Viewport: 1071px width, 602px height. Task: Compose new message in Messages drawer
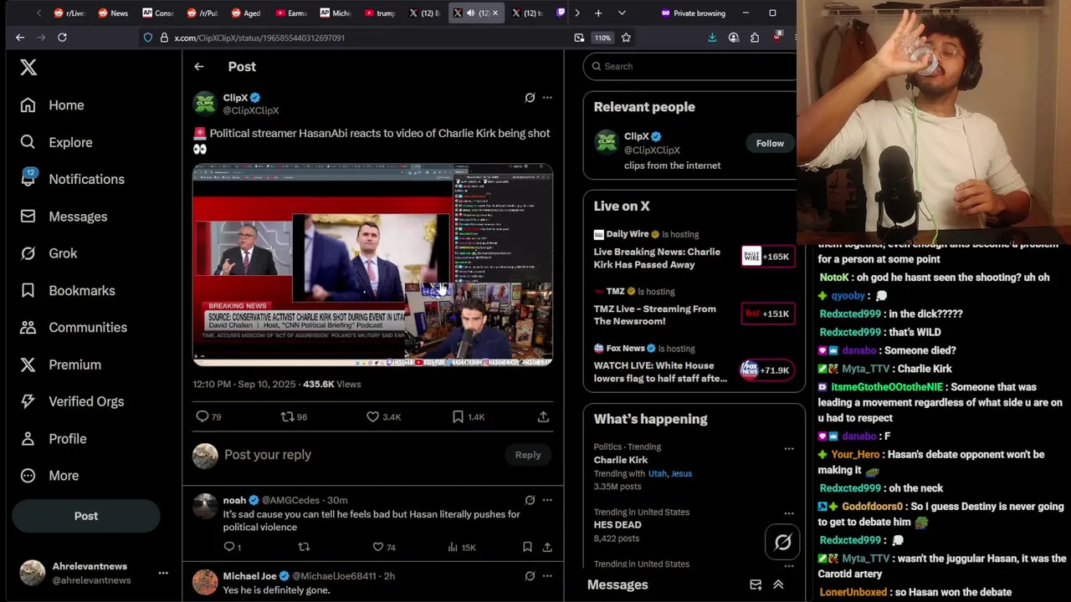[x=756, y=585]
